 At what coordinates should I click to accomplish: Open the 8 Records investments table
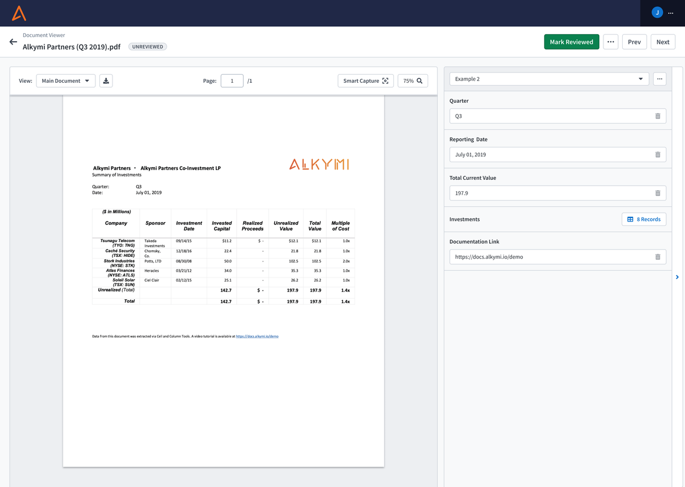coord(643,219)
